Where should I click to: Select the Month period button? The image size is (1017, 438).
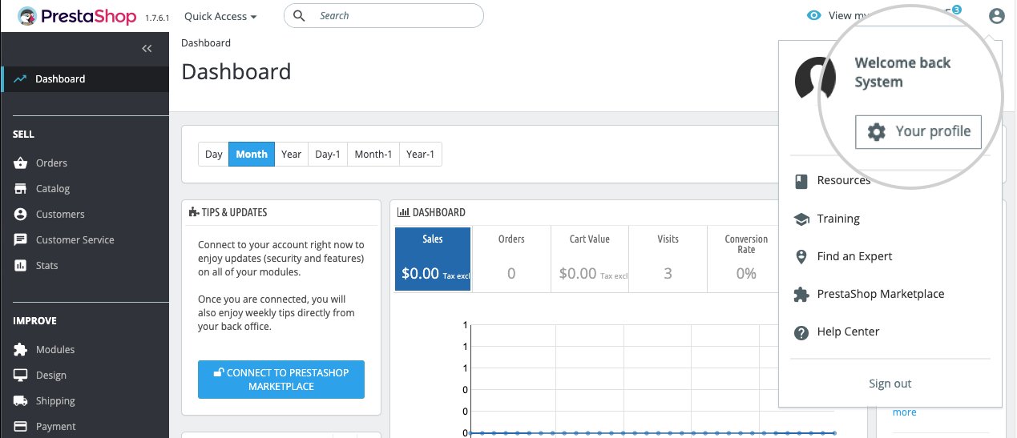point(252,155)
